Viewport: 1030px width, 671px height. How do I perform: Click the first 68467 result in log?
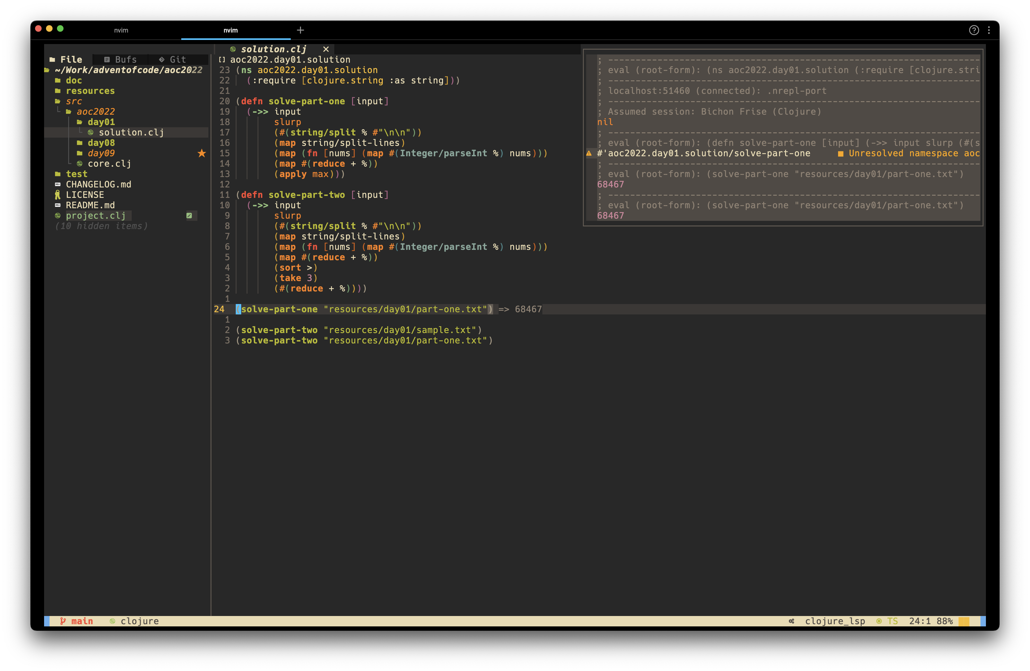(610, 184)
